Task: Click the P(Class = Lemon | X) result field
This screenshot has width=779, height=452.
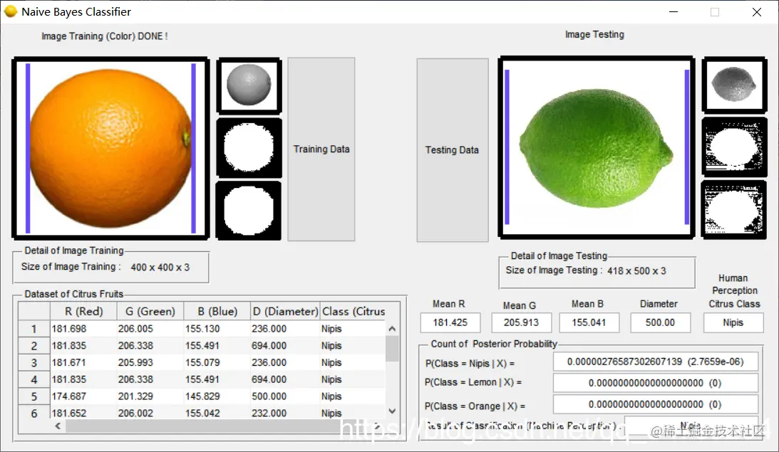Action: coord(656,383)
